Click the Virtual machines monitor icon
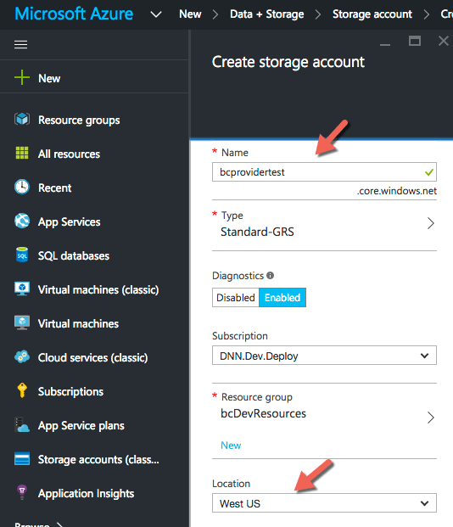453x527 pixels. pyautogui.click(x=22, y=322)
